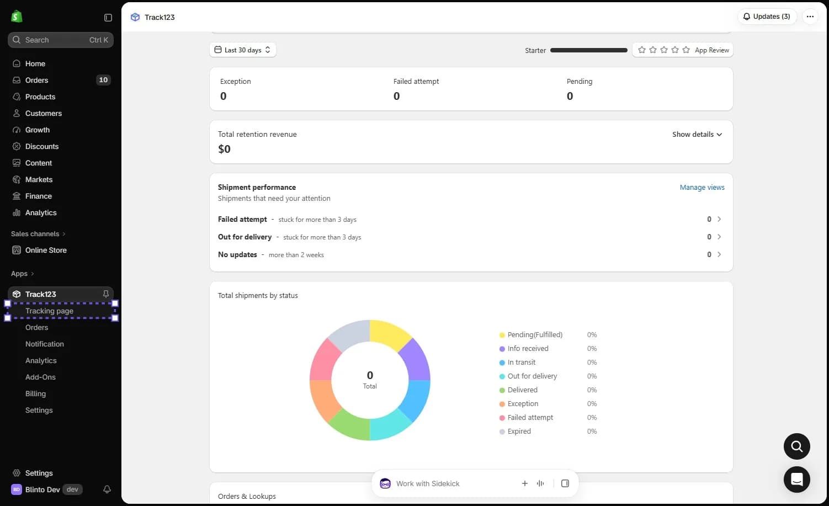
Task: Click the Analytics bar chart icon in main nav
Action: tap(17, 212)
